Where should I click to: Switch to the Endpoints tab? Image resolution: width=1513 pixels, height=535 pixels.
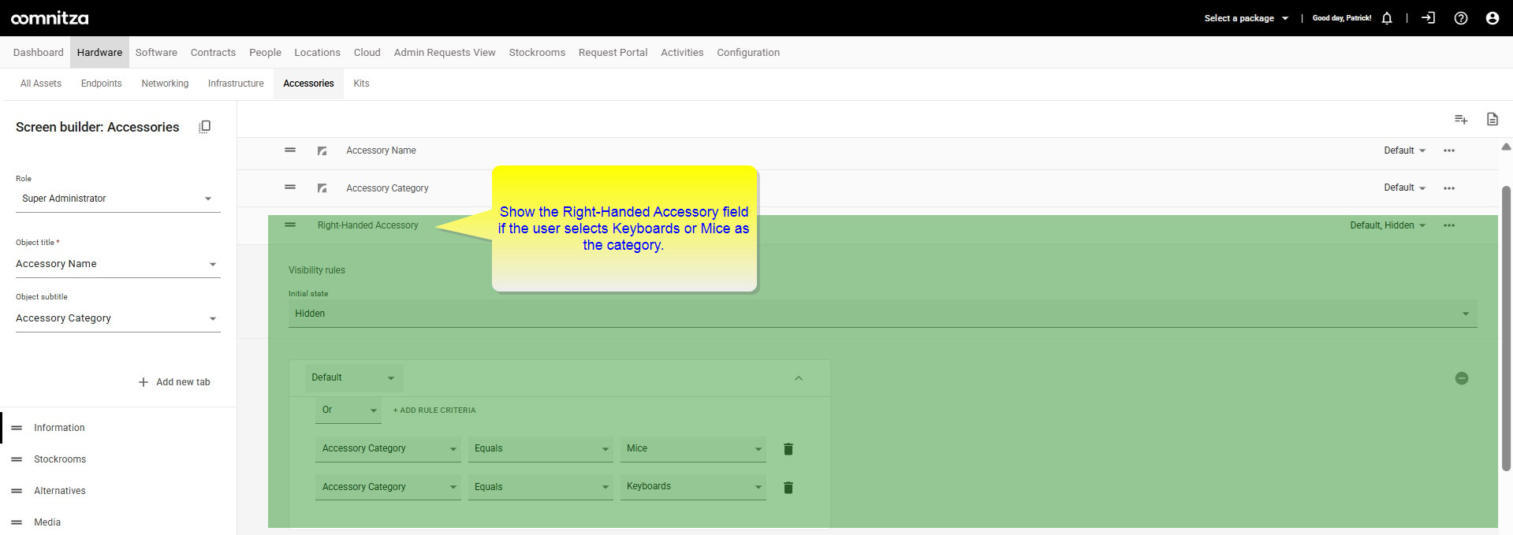(x=102, y=84)
